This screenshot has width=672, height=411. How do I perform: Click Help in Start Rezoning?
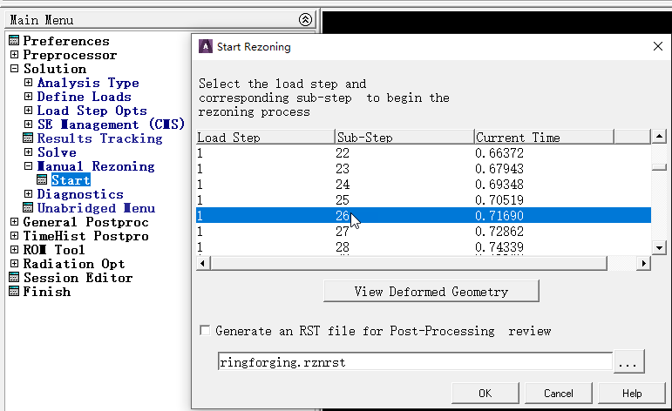632,393
